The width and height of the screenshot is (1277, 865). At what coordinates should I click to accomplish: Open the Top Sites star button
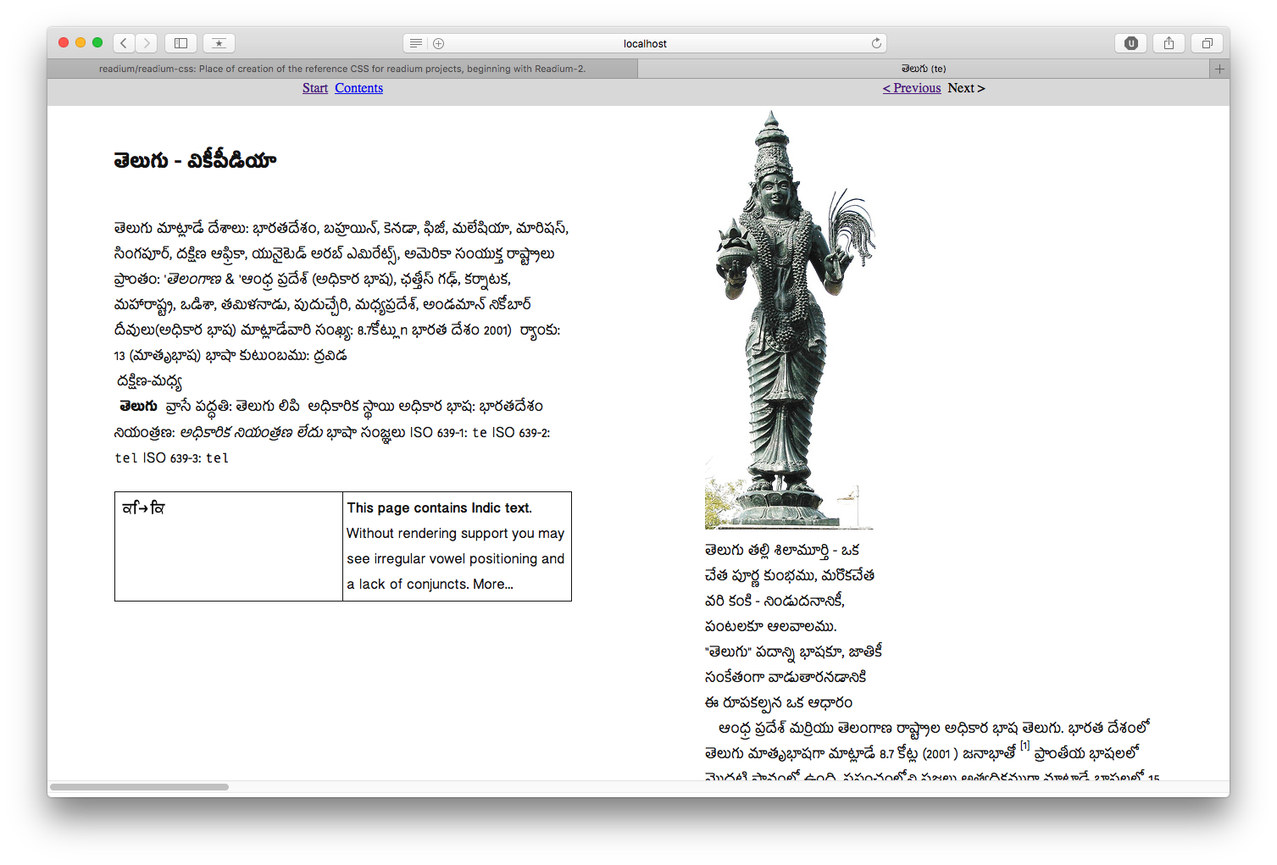[219, 43]
